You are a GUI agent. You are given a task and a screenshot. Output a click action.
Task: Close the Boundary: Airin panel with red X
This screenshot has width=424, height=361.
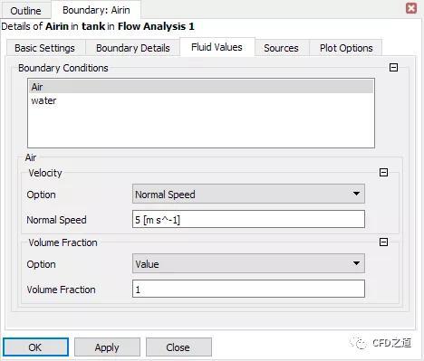click(x=411, y=8)
